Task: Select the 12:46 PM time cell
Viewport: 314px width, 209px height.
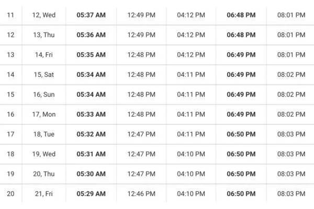Action: point(141,194)
